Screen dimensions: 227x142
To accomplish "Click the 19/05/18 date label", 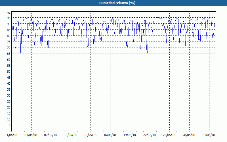I will click(x=130, y=135).
